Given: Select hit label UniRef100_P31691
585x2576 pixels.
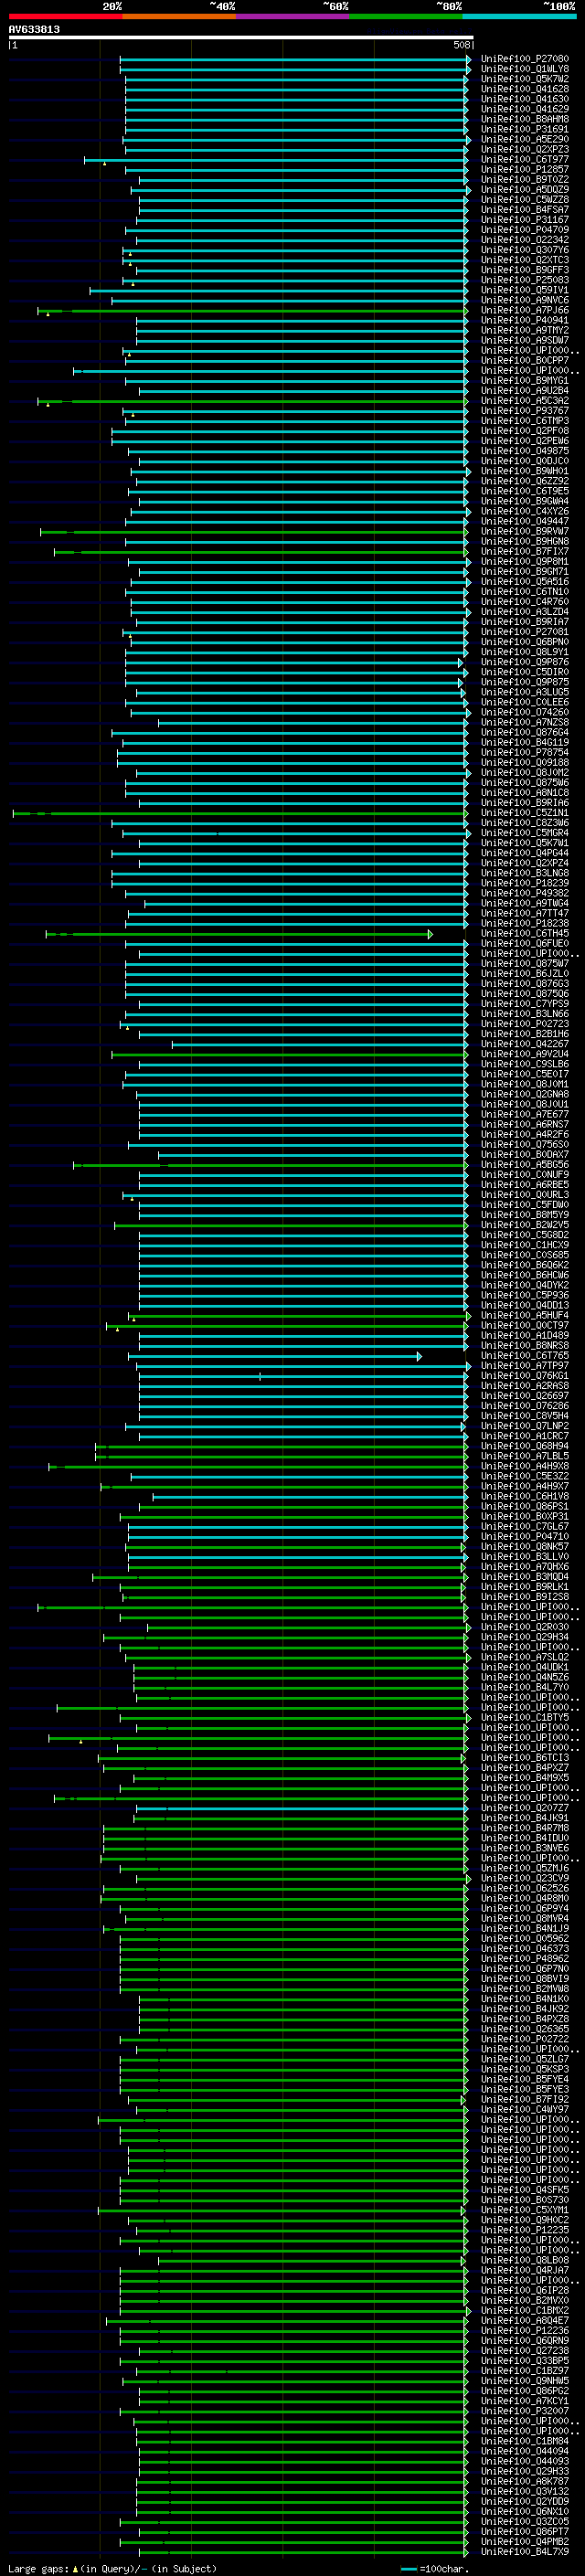Looking at the screenshot, I should click(x=524, y=129).
